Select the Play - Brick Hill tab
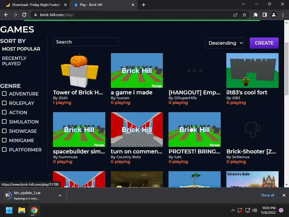 (x=103, y=5)
